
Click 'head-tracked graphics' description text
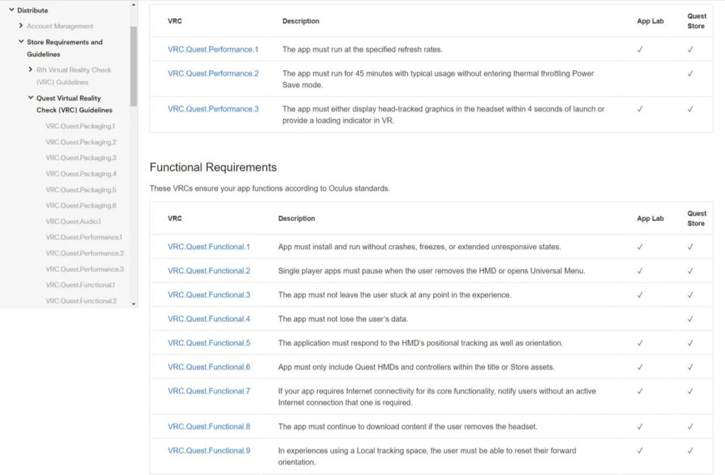tap(443, 115)
